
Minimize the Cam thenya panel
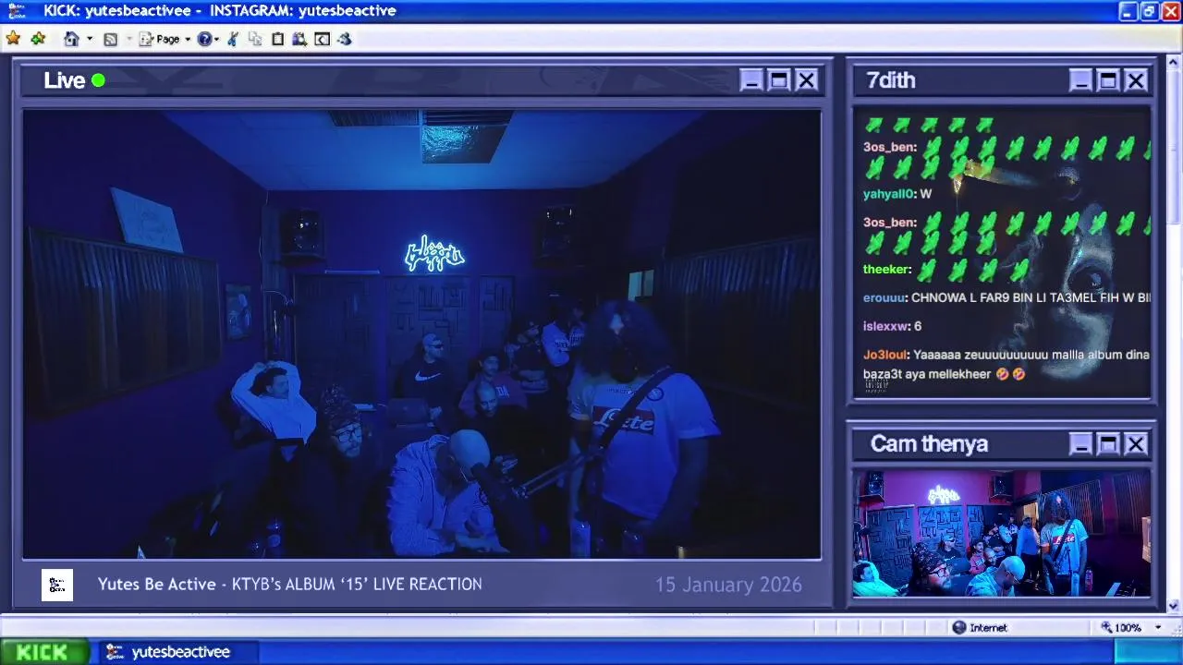pos(1080,444)
